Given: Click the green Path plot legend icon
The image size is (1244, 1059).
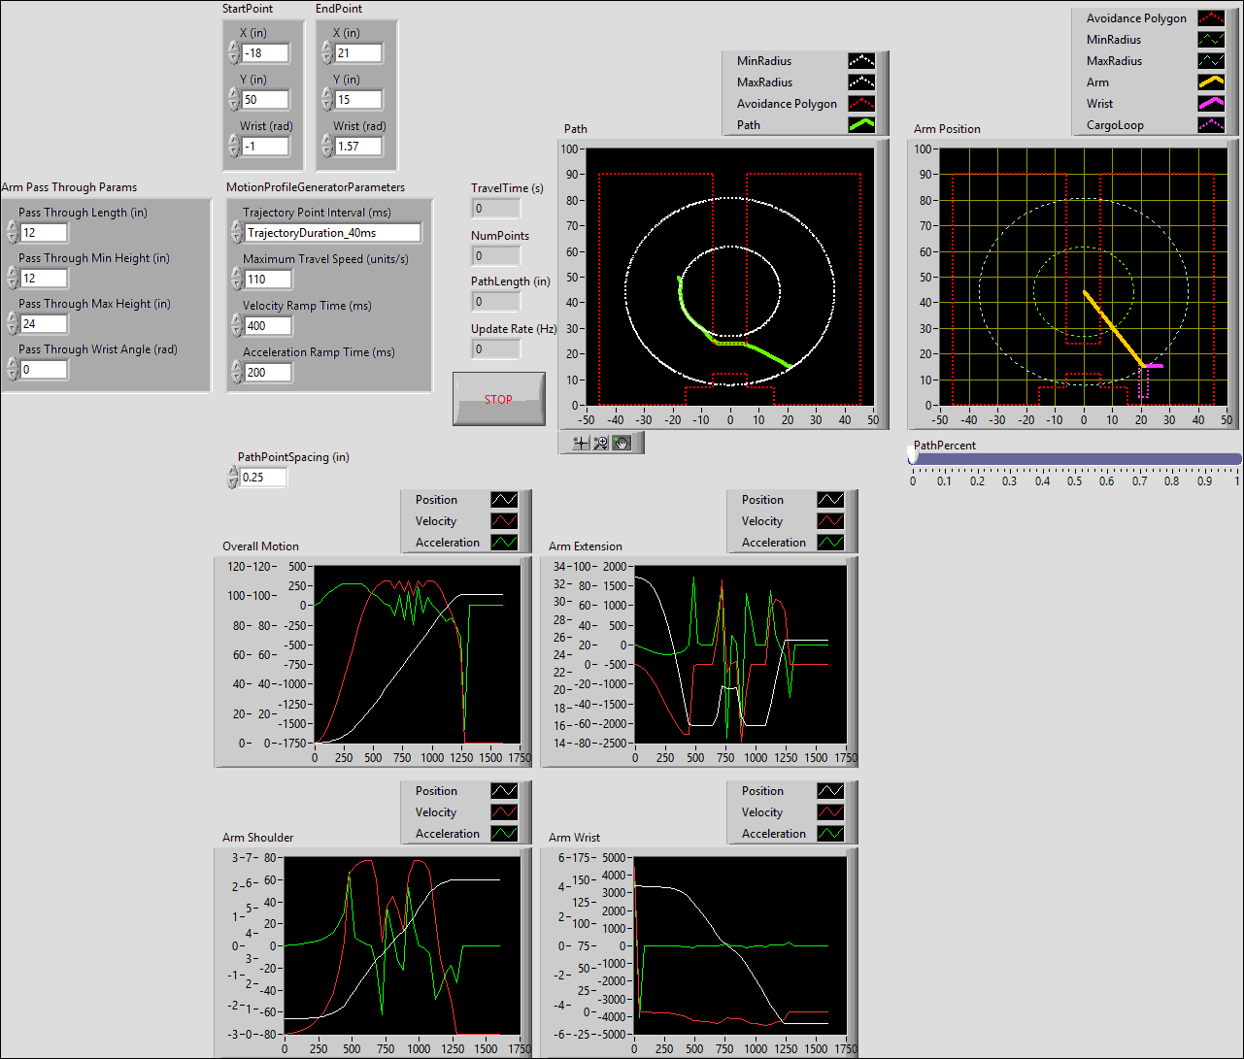Looking at the screenshot, I should point(861,124).
